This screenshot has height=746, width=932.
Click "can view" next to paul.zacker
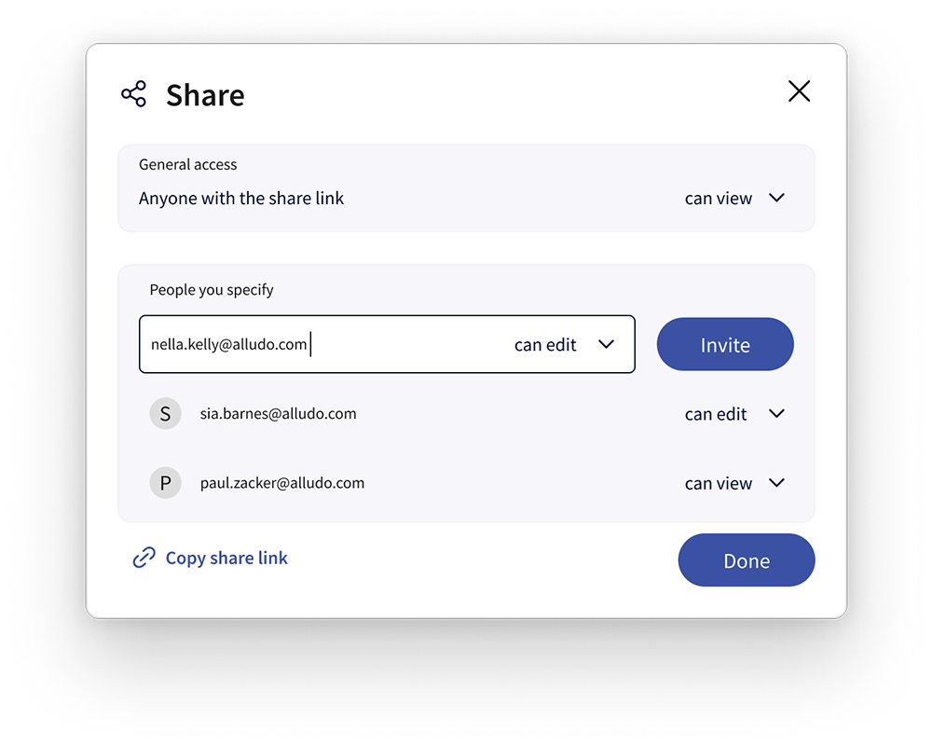click(718, 483)
